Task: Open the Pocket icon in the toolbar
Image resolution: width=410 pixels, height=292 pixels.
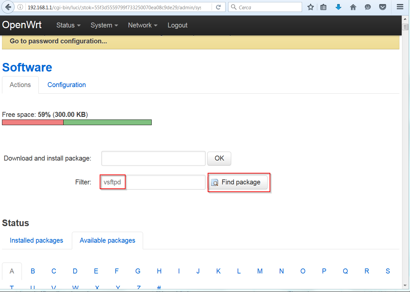Action: pos(383,7)
